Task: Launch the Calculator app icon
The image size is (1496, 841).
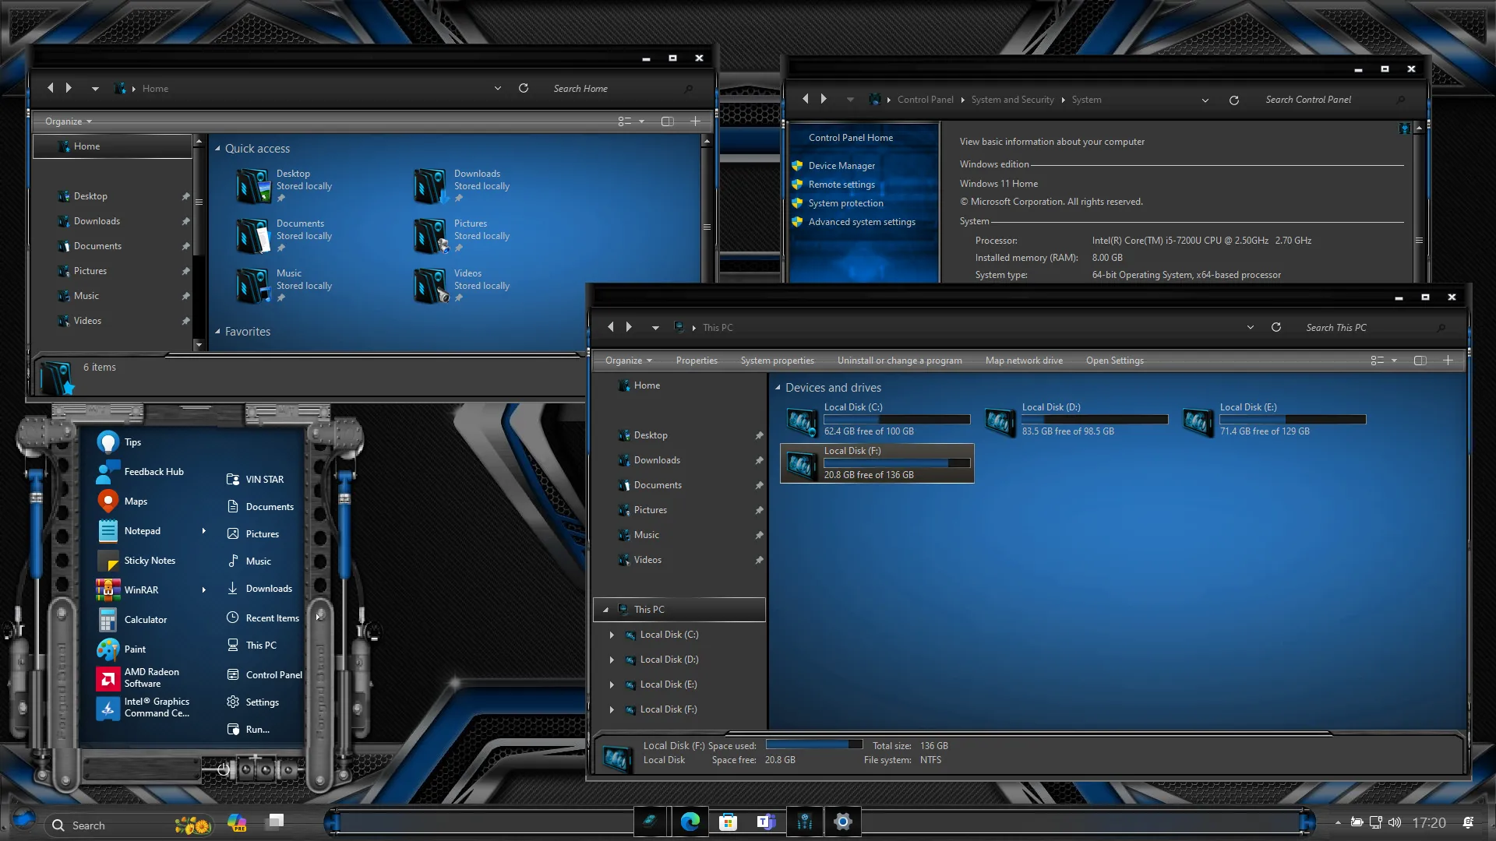Action: 108,620
